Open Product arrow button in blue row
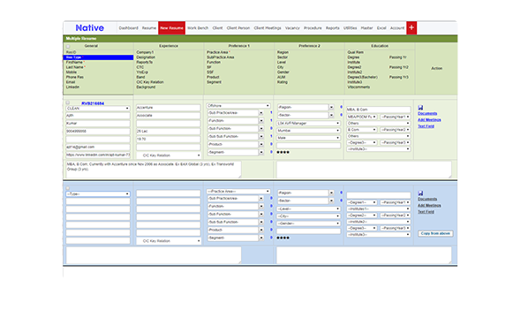Image resolution: width=521 pixels, height=318 pixels. click(x=261, y=230)
